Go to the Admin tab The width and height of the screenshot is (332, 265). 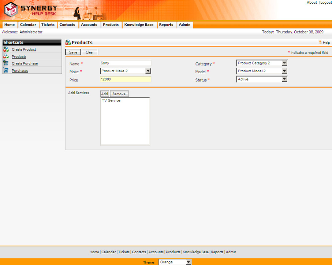(184, 25)
